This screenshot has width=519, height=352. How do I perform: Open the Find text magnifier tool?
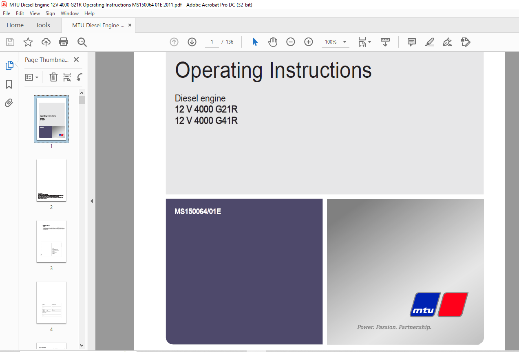[82, 42]
